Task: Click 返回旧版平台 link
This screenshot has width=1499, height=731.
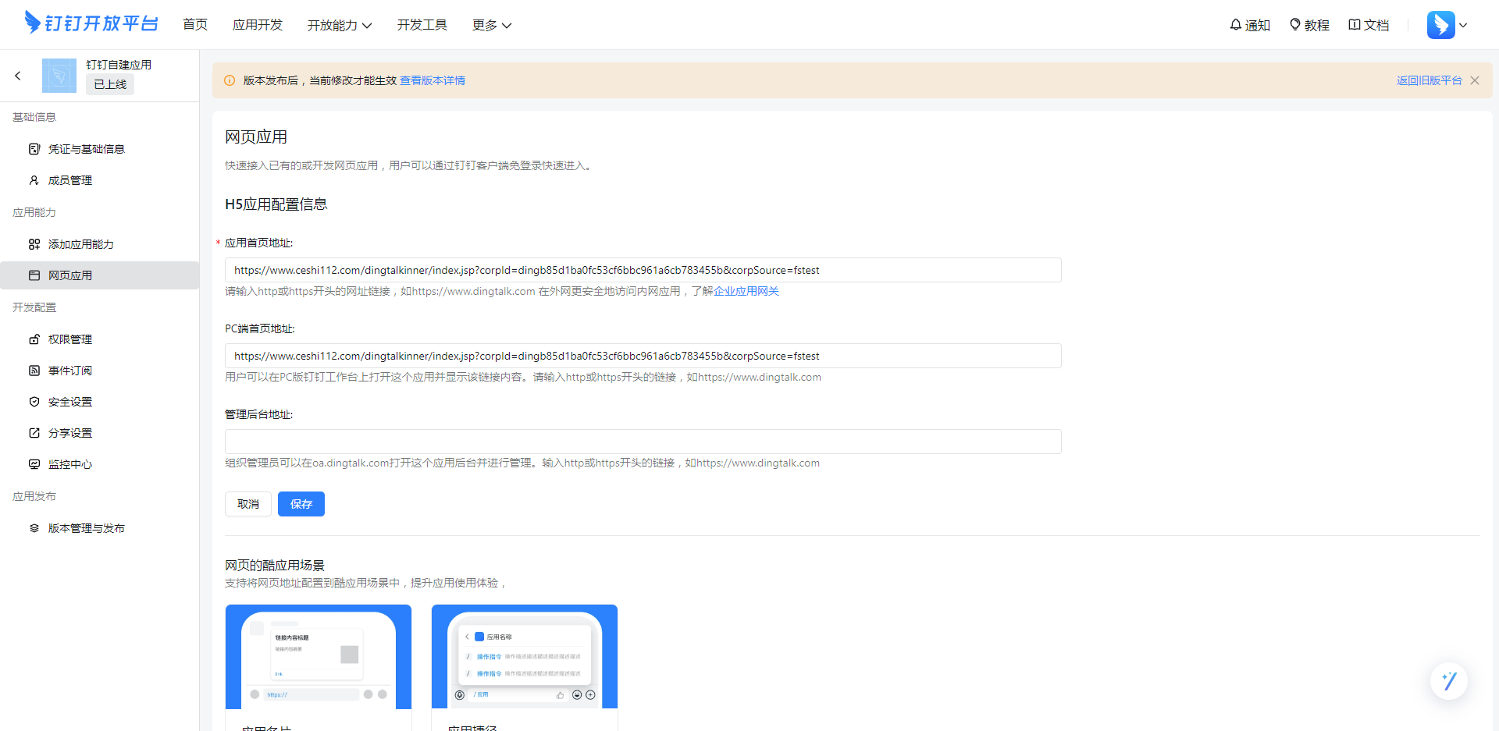Action: coord(1430,80)
